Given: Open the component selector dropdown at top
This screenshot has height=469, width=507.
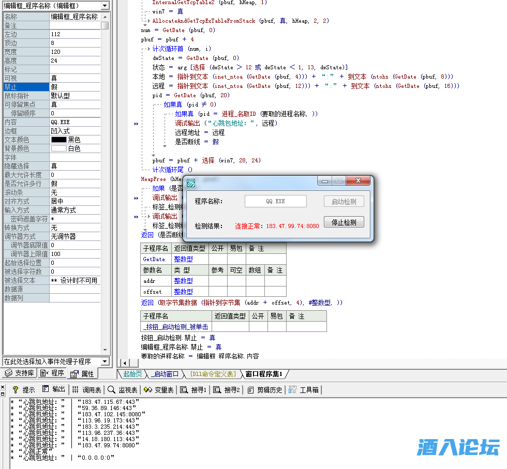Looking at the screenshot, I should [x=105, y=5].
